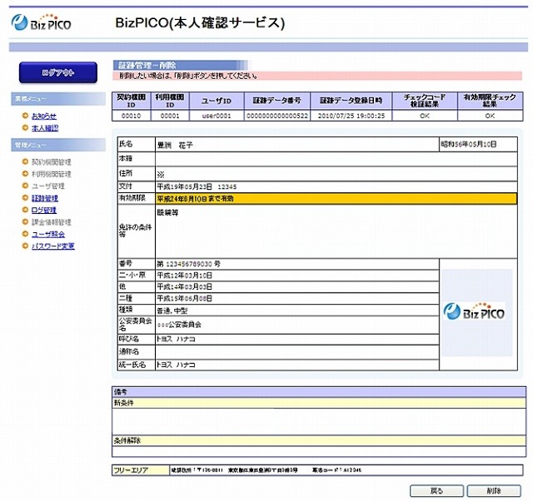This screenshot has height=502, width=533.
Task: Click the 統一氏名 value トヨス ハナコ
Action: [x=176, y=365]
